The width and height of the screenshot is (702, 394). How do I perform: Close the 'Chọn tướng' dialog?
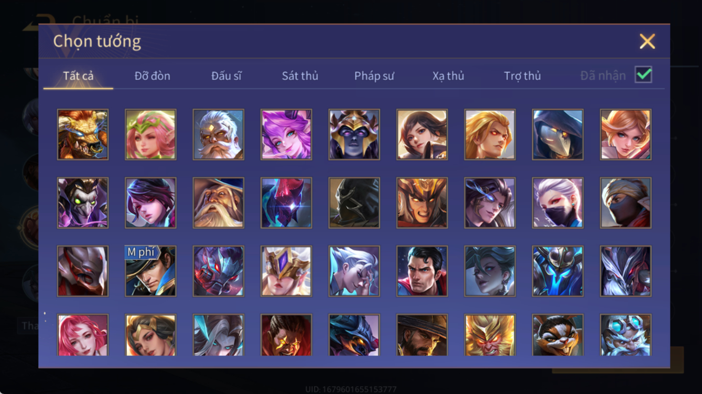point(647,41)
